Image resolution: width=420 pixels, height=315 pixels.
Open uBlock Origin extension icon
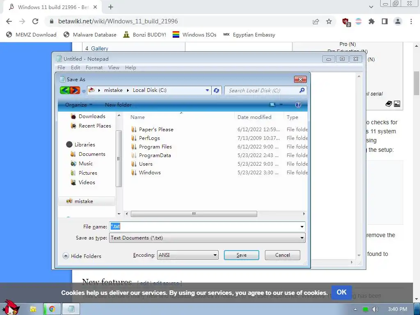(346, 22)
